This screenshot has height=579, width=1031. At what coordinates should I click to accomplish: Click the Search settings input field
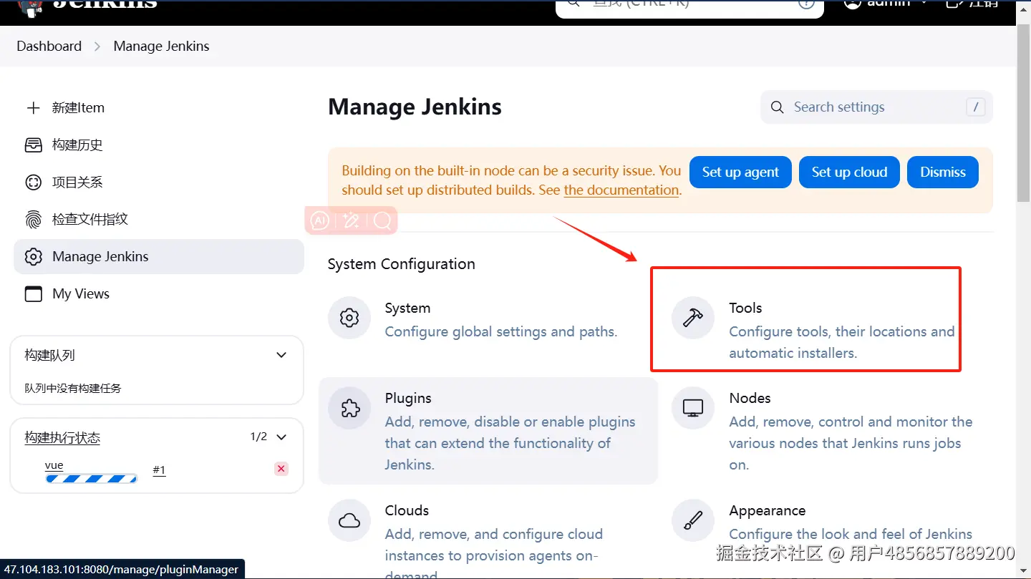pyautogui.click(x=876, y=107)
